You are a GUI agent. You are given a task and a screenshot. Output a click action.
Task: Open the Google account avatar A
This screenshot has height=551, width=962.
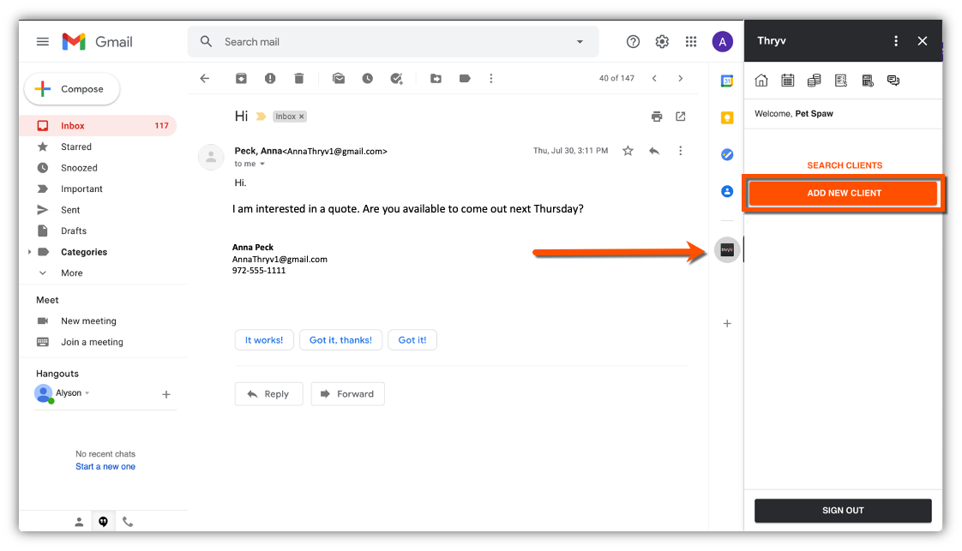pos(722,42)
